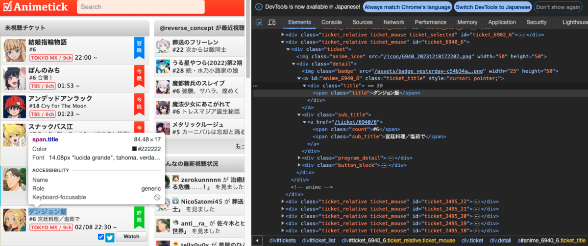Screen dimensions: 588x246
Task: Open the Performance tab
Action: tap(431, 22)
